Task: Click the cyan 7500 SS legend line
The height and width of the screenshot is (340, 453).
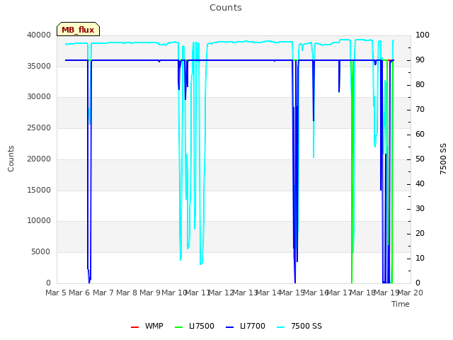Action: (281, 327)
